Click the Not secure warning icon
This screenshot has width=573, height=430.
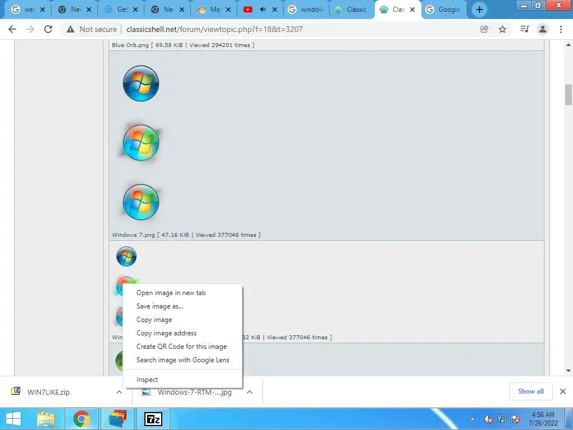point(71,29)
